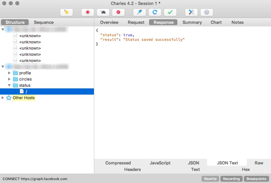Open the Request tab
Screen dimensions: 271x183
tap(136, 22)
